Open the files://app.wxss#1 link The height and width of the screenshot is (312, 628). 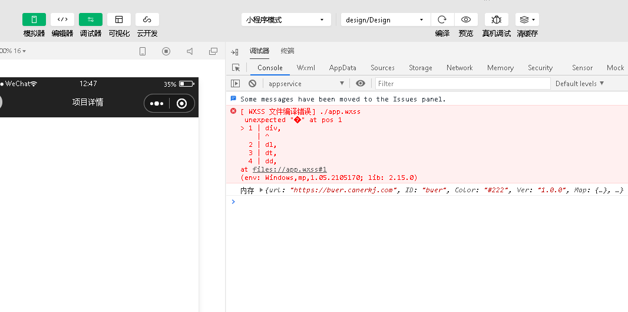click(x=290, y=169)
